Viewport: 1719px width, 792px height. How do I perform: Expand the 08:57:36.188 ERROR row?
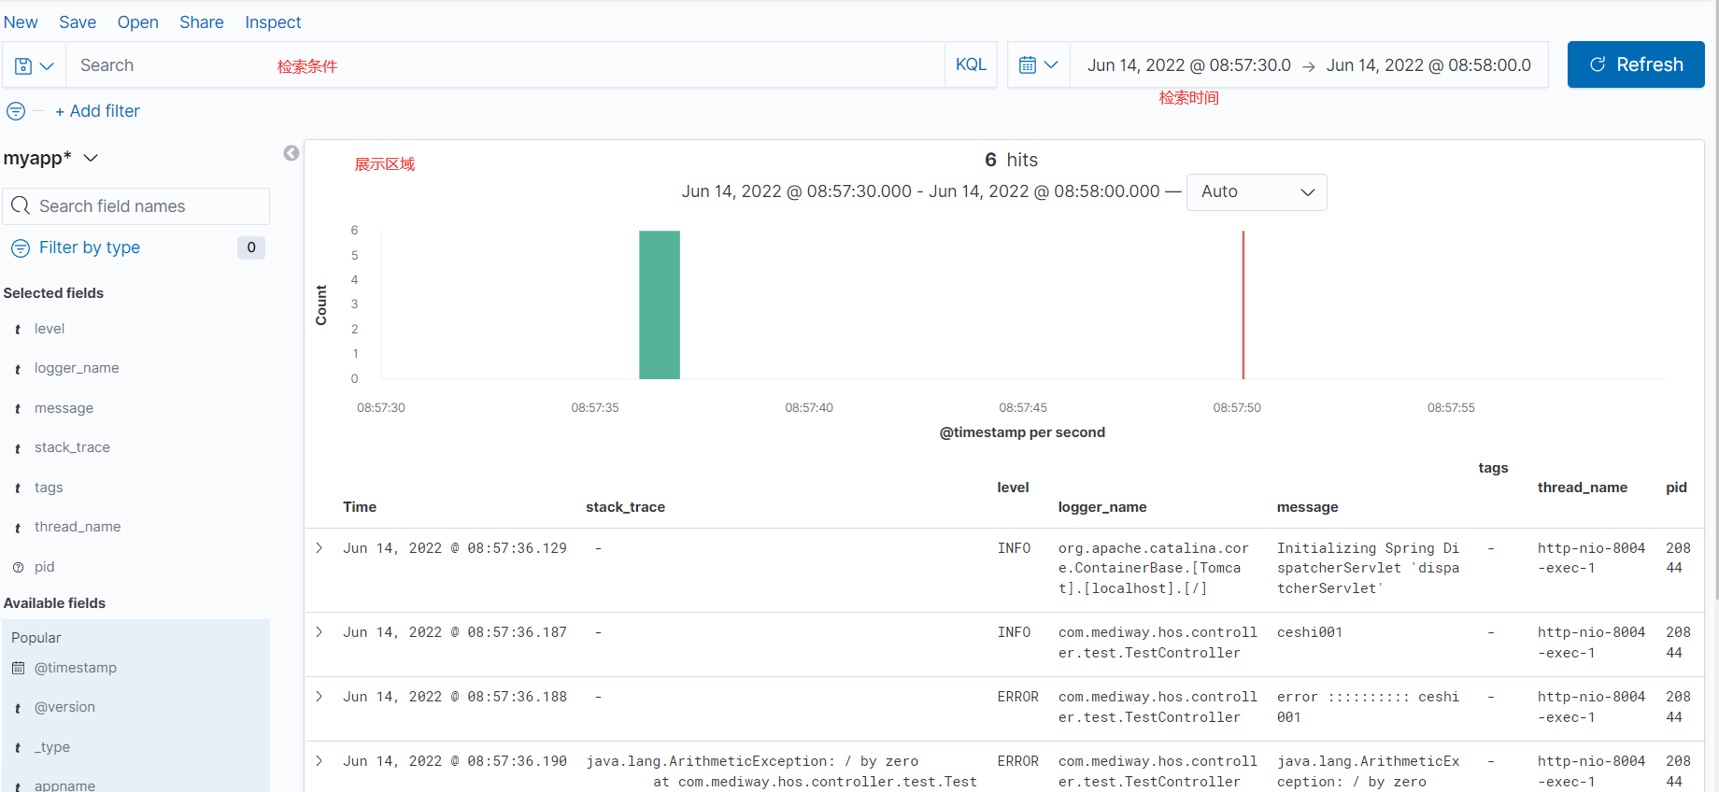320,697
